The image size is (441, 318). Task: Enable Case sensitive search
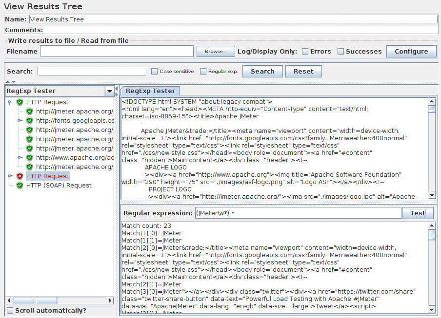coord(154,72)
